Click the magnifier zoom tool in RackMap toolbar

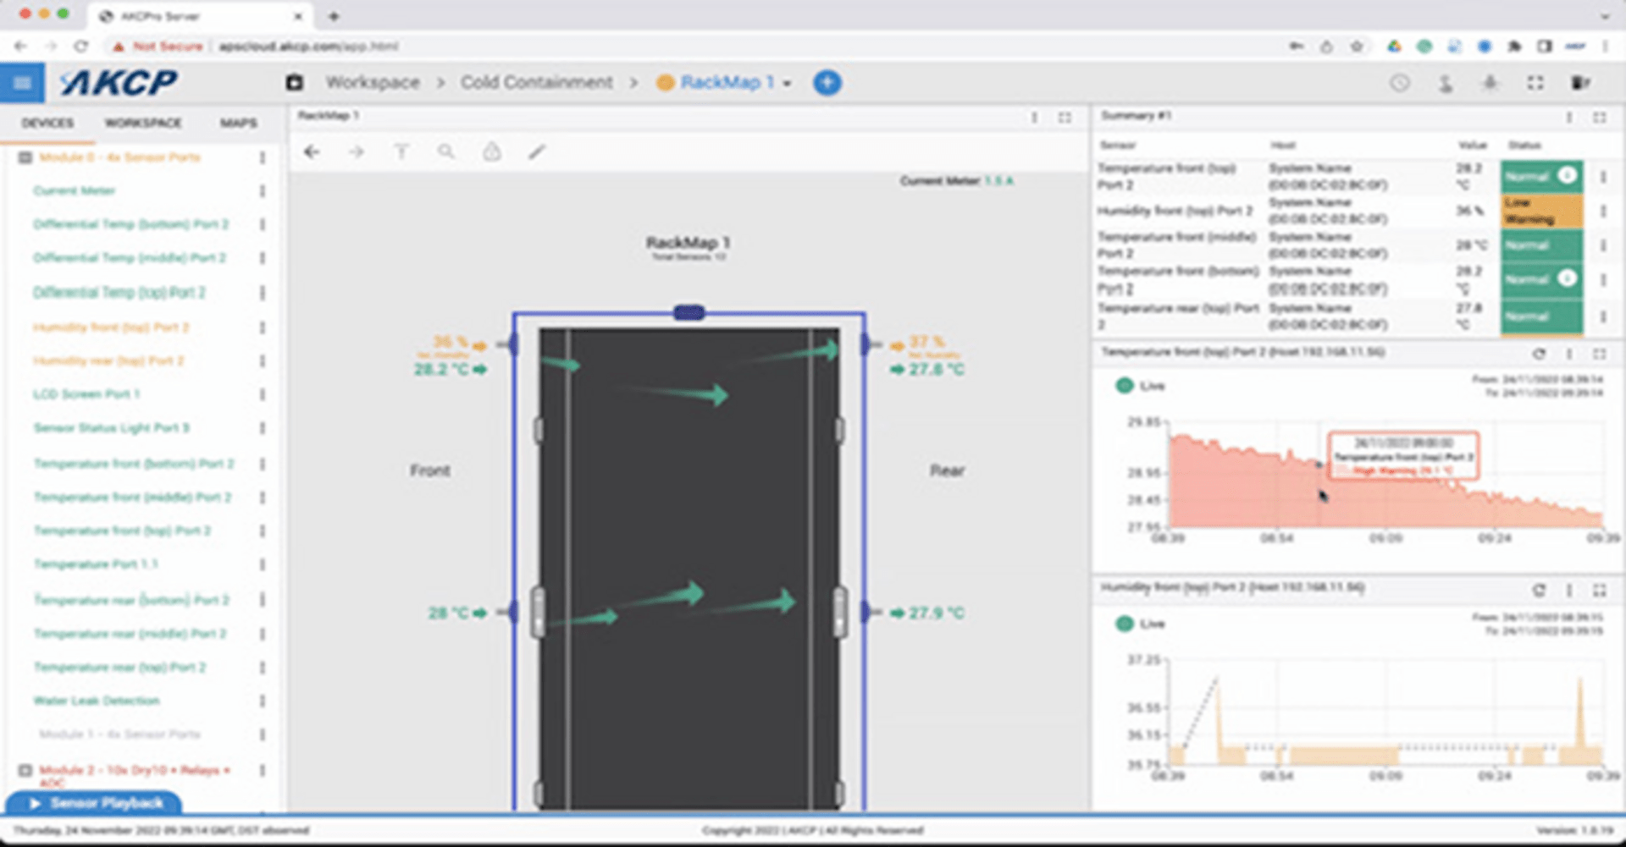(446, 152)
